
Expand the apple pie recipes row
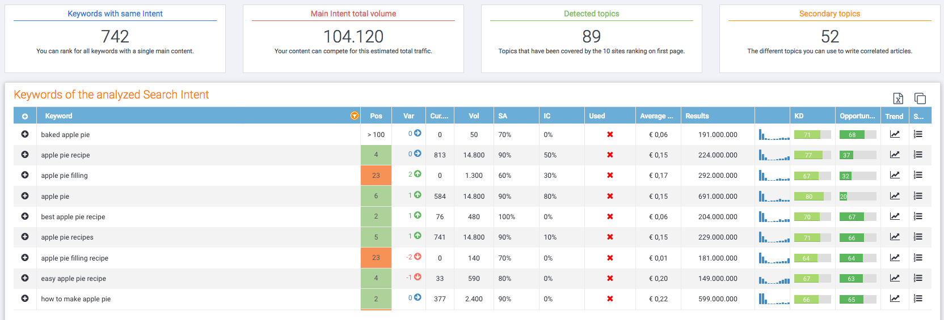pos(25,237)
